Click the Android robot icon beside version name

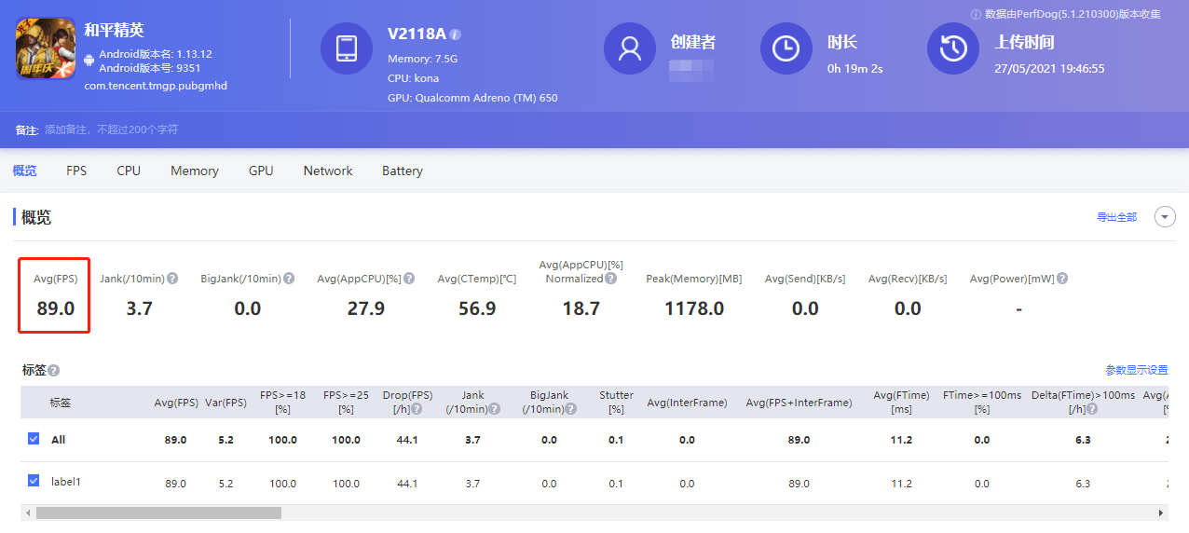point(89,61)
